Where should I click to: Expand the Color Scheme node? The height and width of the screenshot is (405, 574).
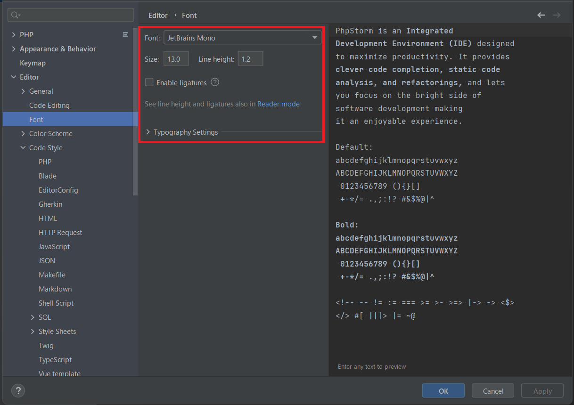[23, 134]
